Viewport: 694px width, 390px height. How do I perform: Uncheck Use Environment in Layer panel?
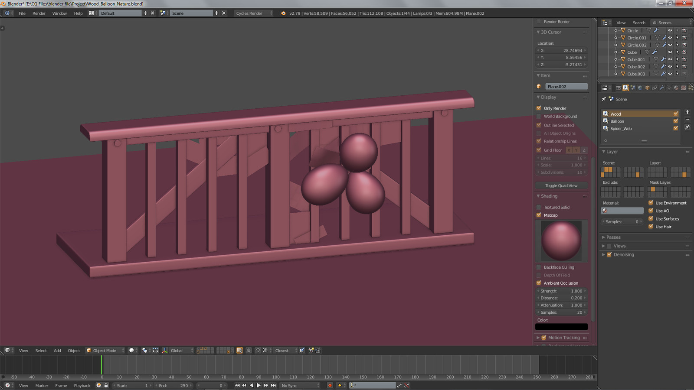pyautogui.click(x=651, y=202)
